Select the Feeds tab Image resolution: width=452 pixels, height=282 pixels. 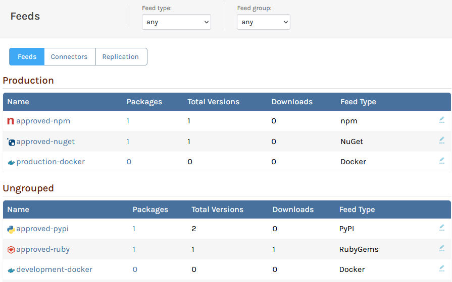coord(27,57)
